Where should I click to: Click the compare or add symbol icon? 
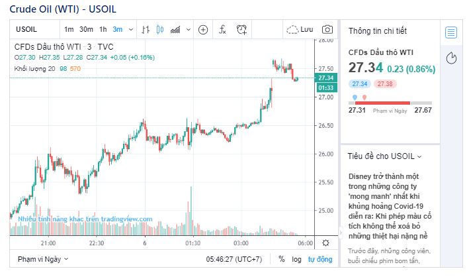pyautogui.click(x=203, y=29)
